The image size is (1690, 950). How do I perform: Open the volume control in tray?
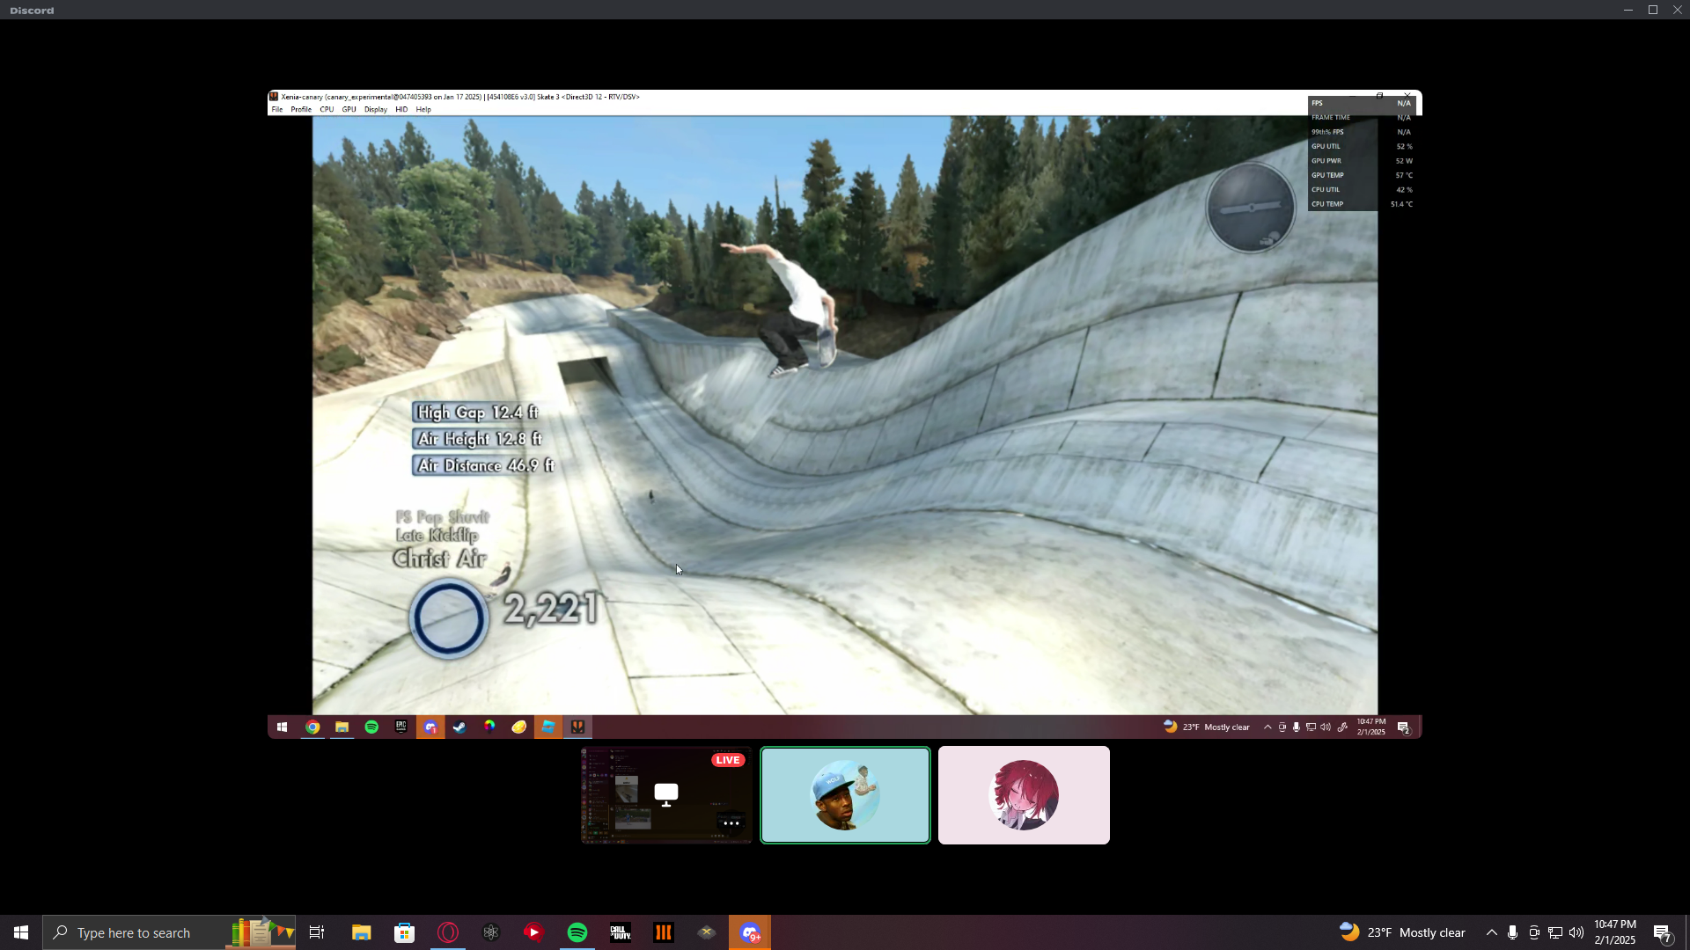point(1576,932)
